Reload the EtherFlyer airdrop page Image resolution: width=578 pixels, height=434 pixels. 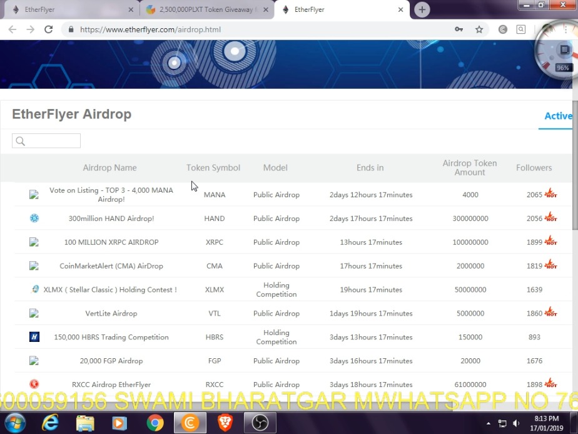pyautogui.click(x=48, y=29)
